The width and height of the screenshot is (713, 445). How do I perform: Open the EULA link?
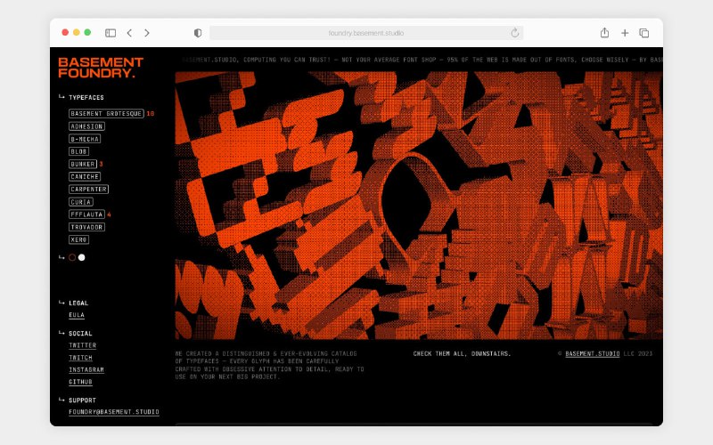tap(77, 315)
